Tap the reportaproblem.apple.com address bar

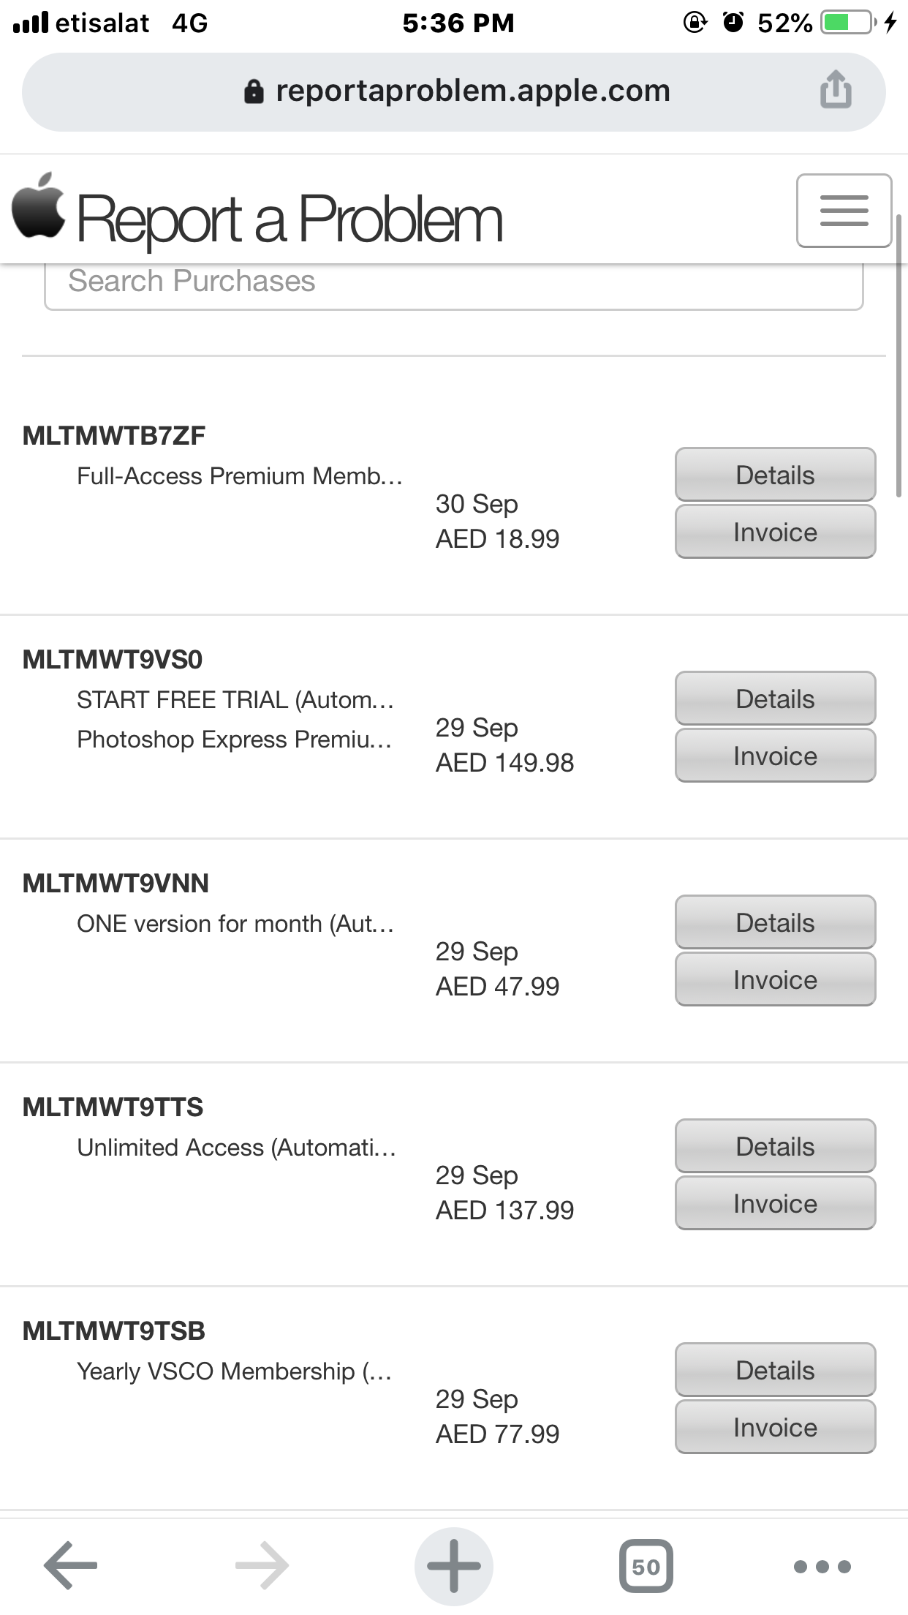tap(454, 92)
